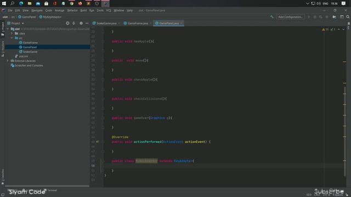
Task: Click MyKeyAdapter breadcrumb in navigation bar
Action: 50,17
